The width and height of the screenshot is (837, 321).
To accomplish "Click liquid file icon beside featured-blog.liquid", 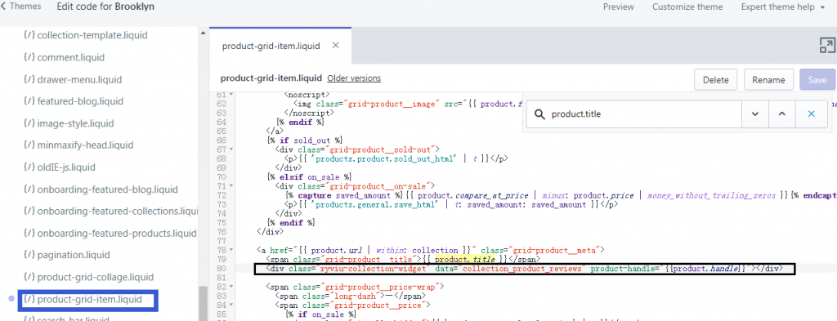I will tap(29, 101).
